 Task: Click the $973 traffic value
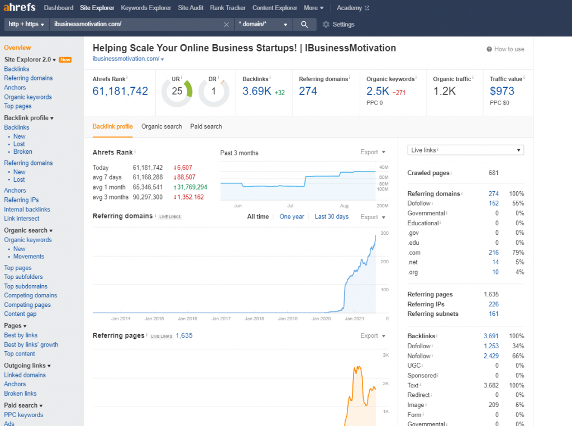(x=502, y=91)
